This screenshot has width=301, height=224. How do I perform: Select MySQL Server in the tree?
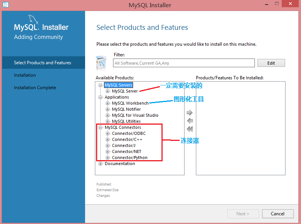(125, 91)
